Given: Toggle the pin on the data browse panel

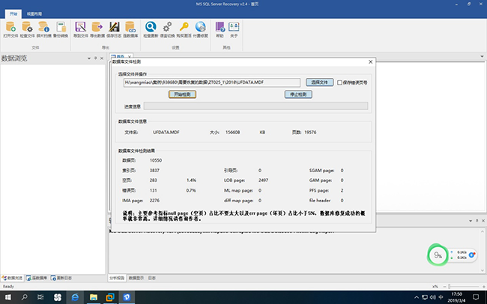Looking at the screenshot, I should (95, 58).
